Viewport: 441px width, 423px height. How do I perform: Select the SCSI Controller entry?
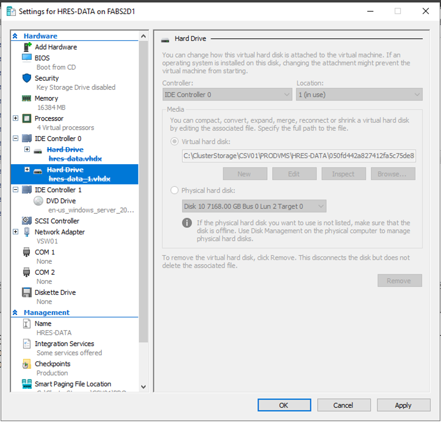tap(57, 221)
